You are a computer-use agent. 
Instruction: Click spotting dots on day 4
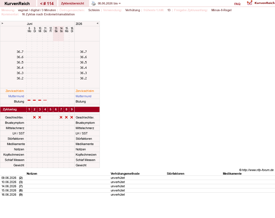click(x=45, y=100)
